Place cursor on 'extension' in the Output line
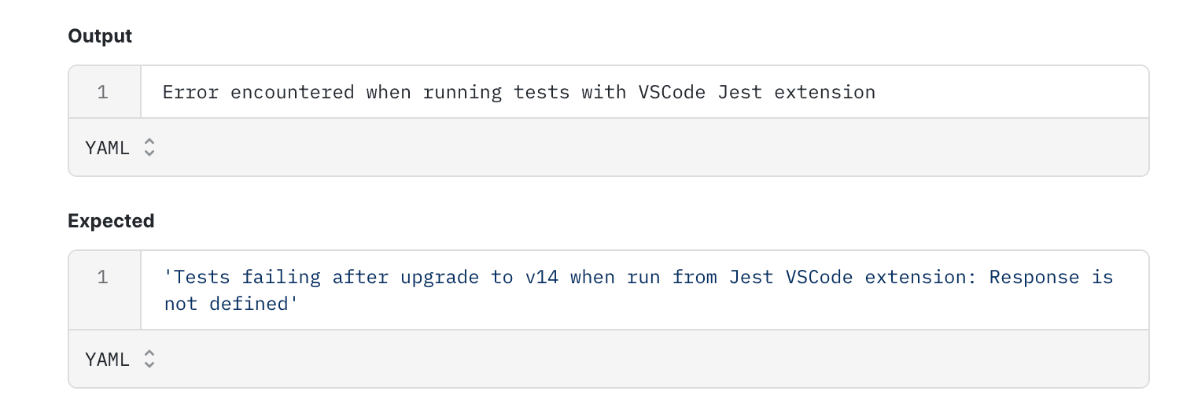 click(x=825, y=92)
